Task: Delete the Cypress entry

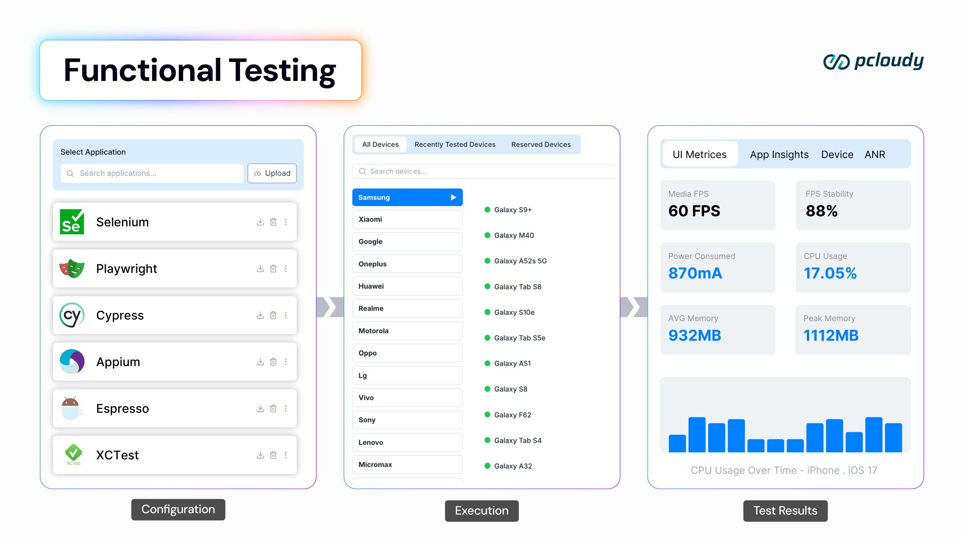Action: 273,315
